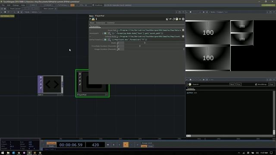Image resolution: width=276 pixels, height=155 pixels.
Task: Click the language Python circle icon
Action: tap(177, 19)
